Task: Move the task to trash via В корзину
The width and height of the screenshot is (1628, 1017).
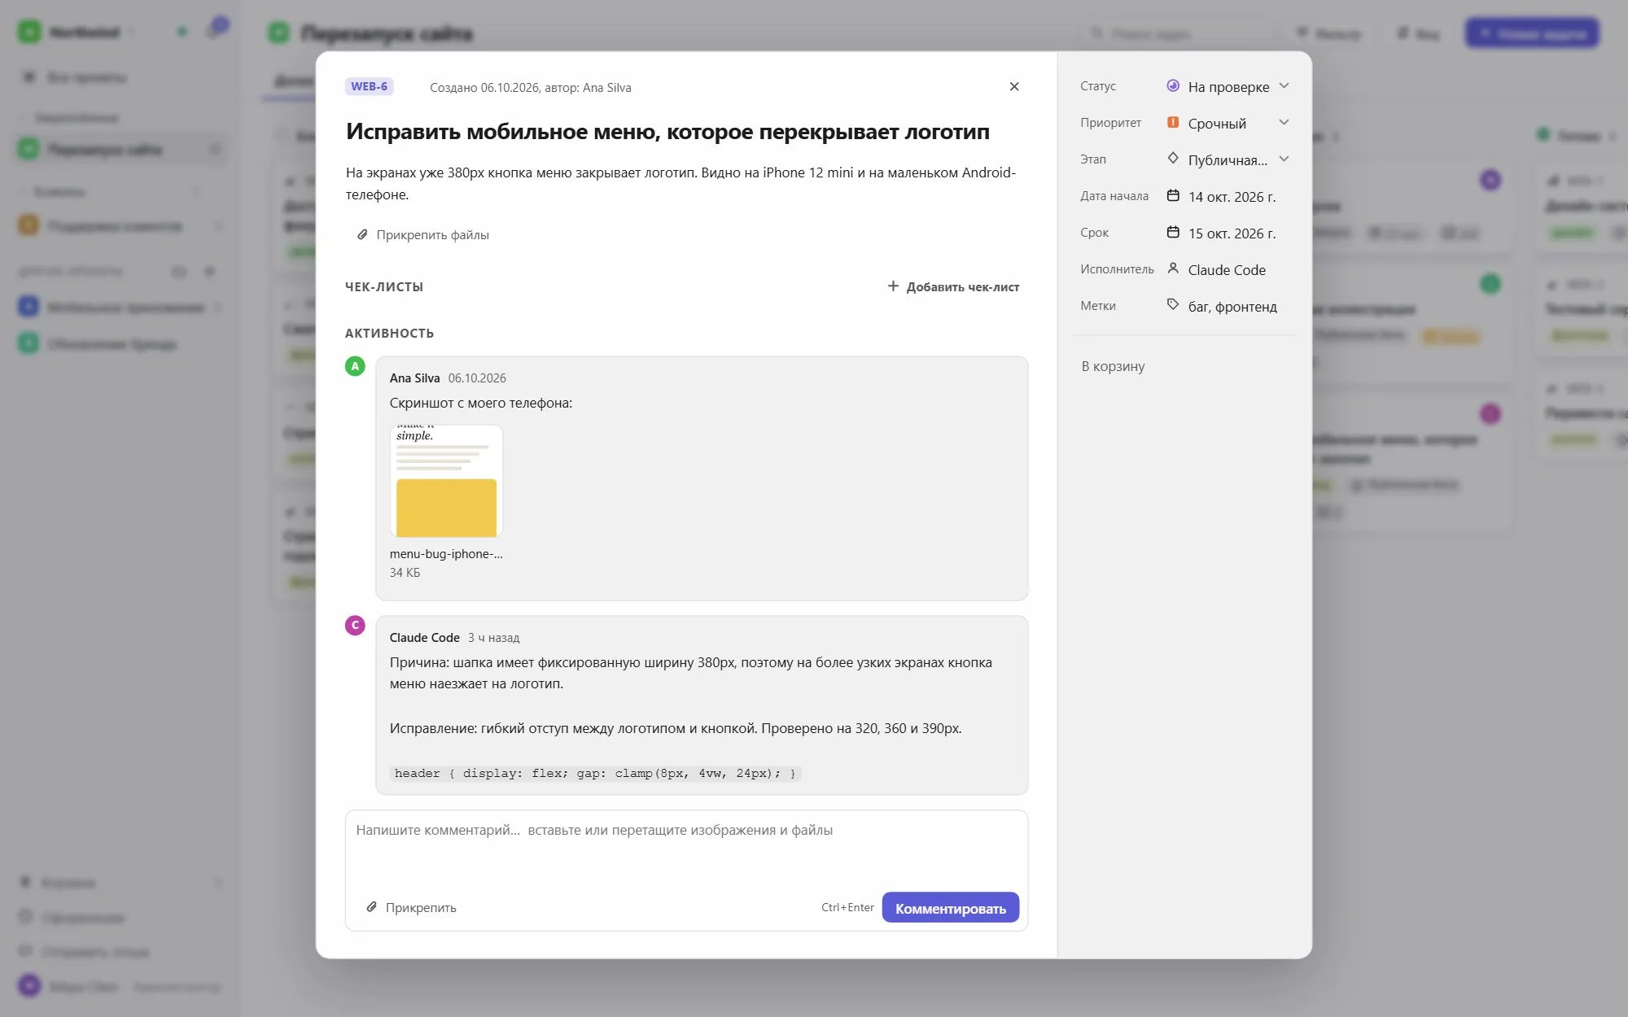Action: [x=1113, y=366]
